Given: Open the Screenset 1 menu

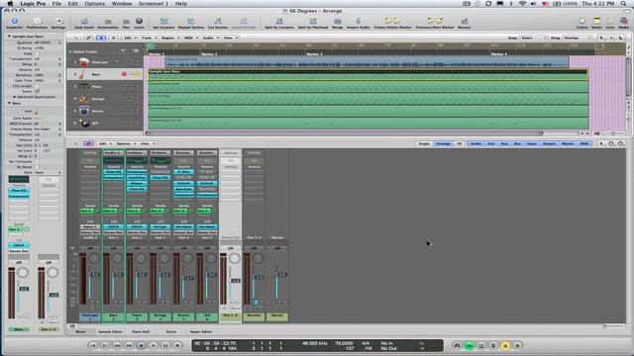Looking at the screenshot, I should 154,4.
